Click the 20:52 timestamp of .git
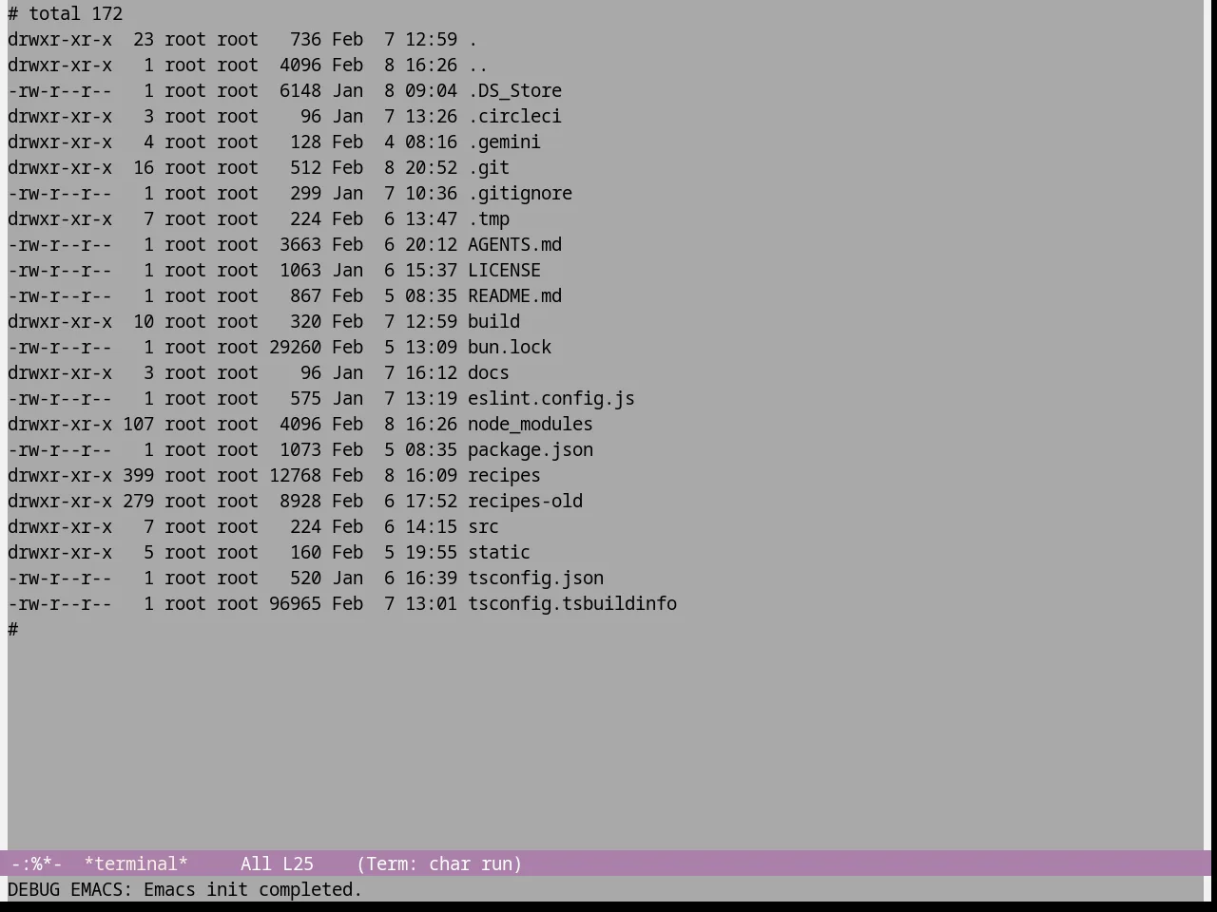 tap(431, 167)
